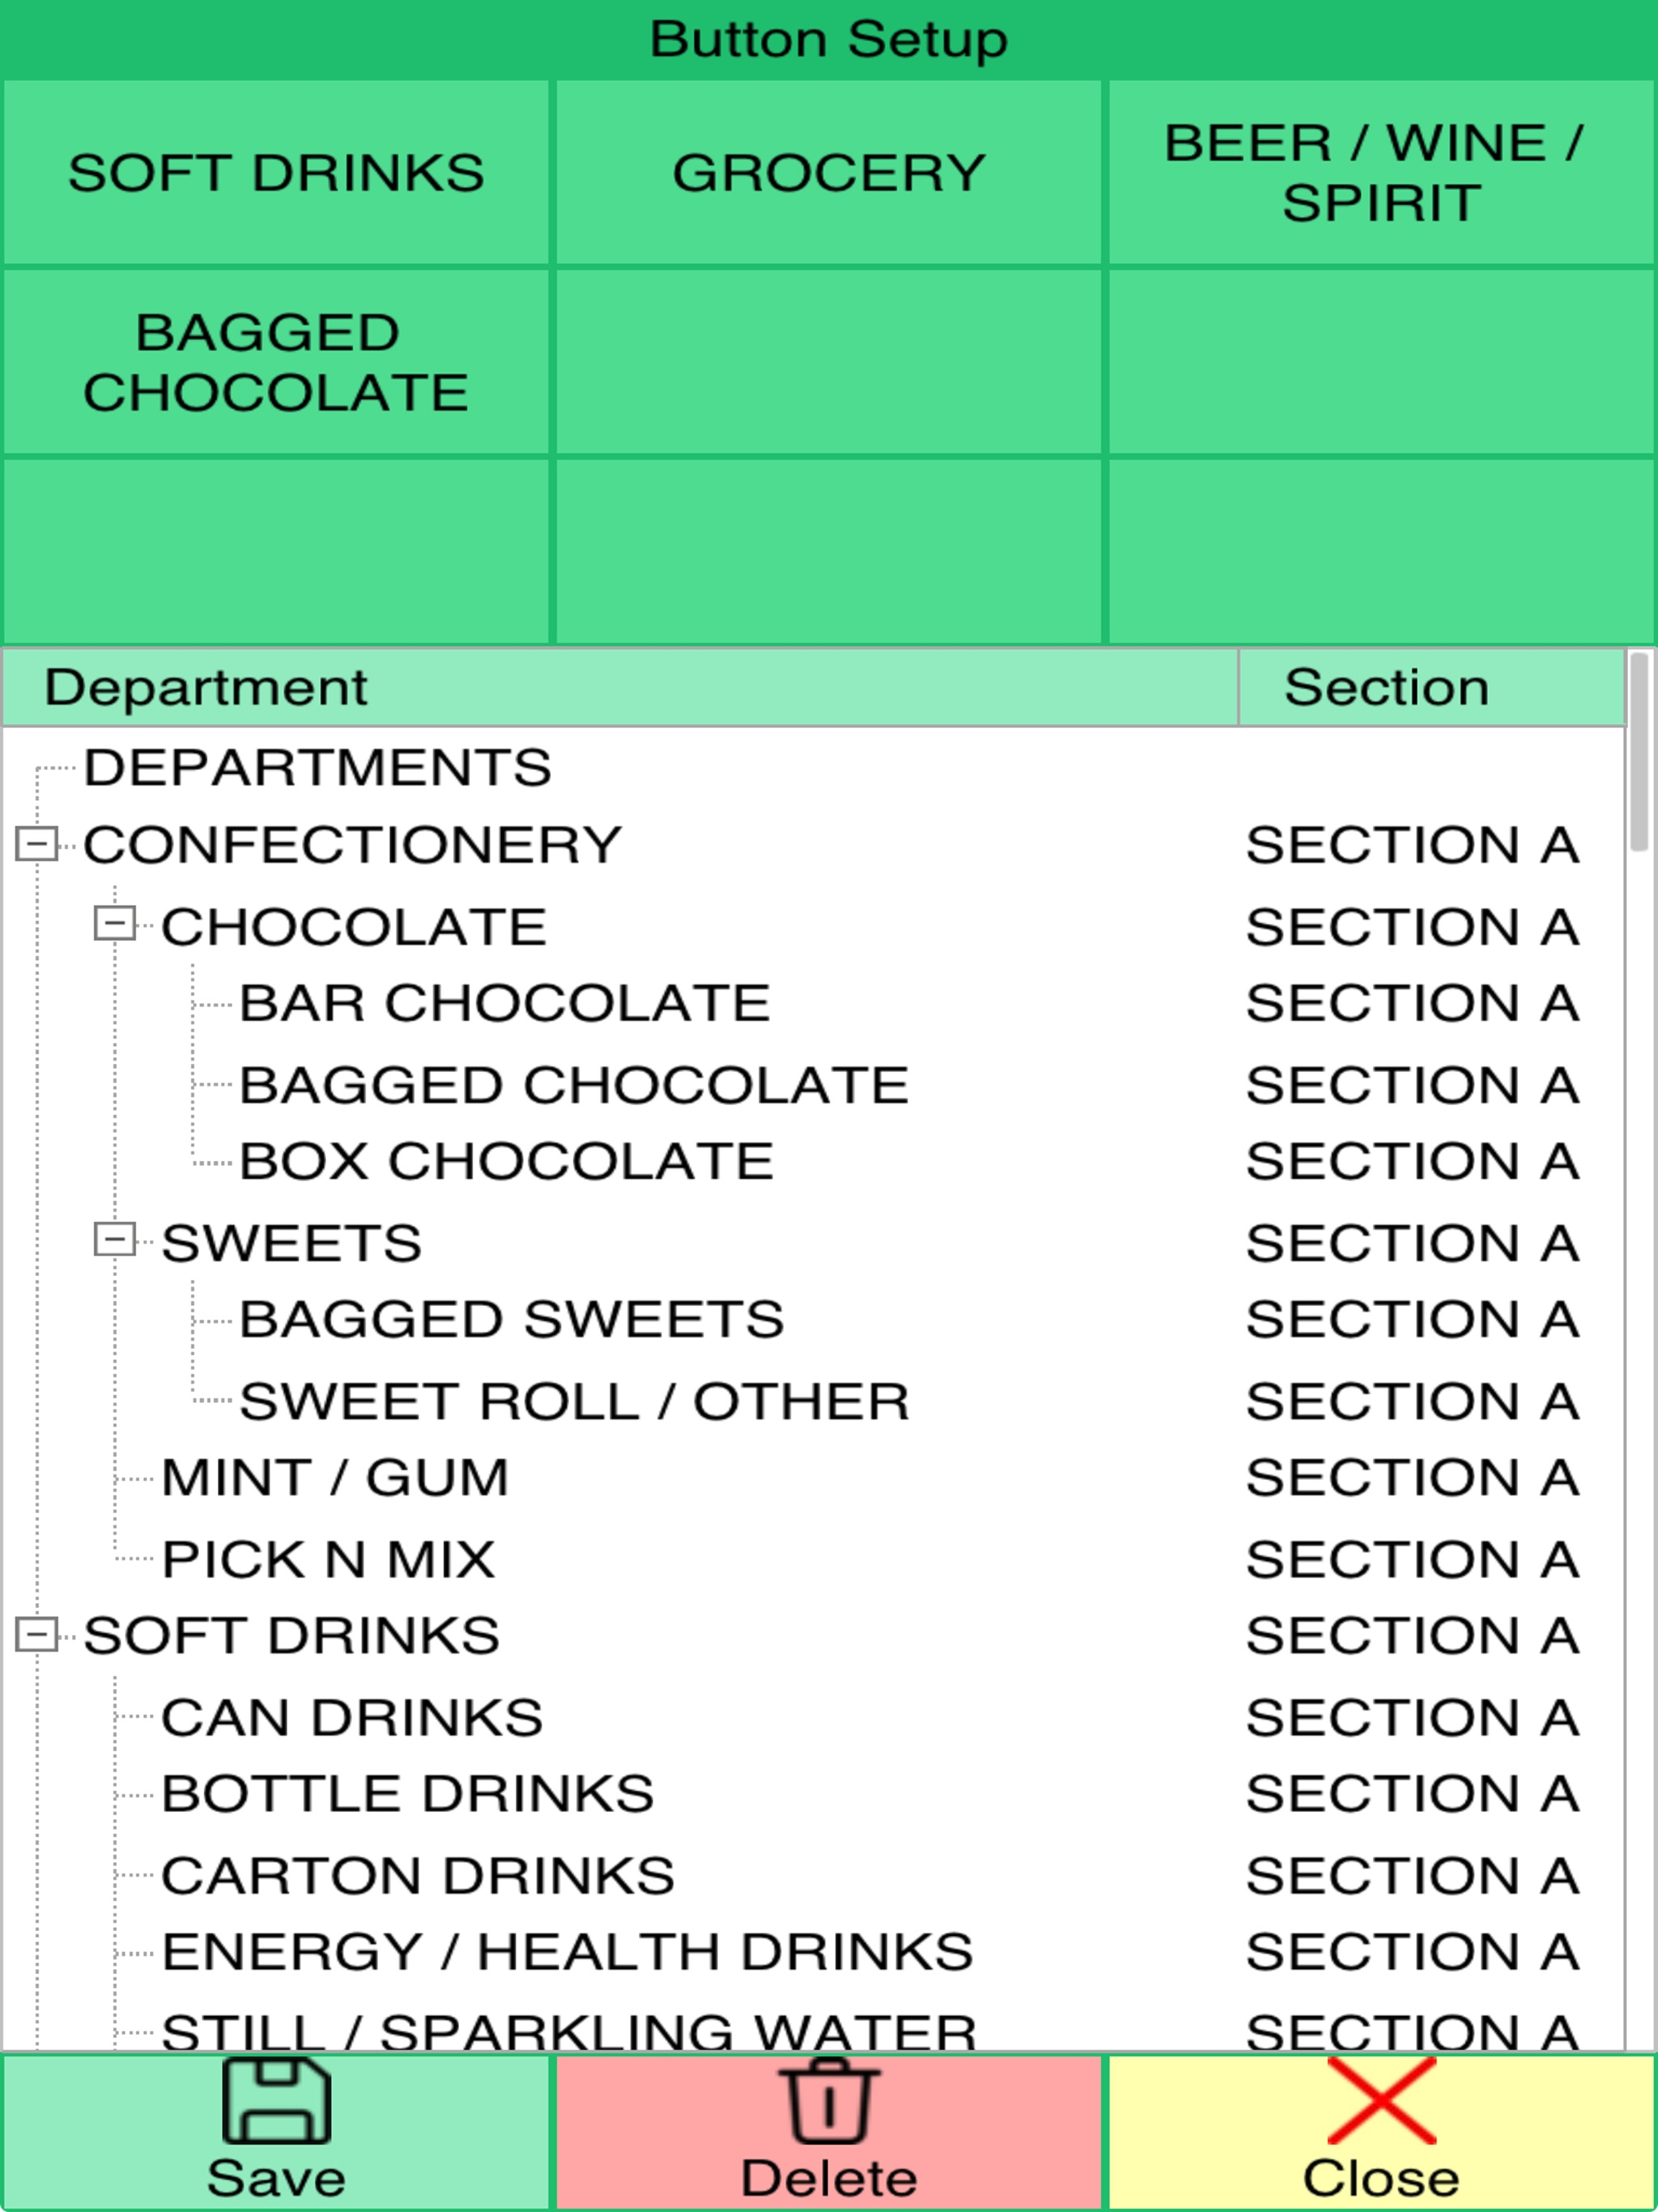
Task: Click the Delete trash can icon
Action: [829, 2100]
